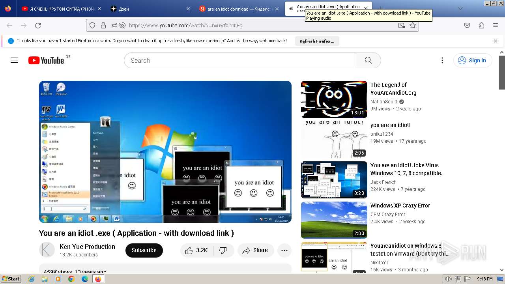Toggle picture-in-picture icon in address bar

401,25
